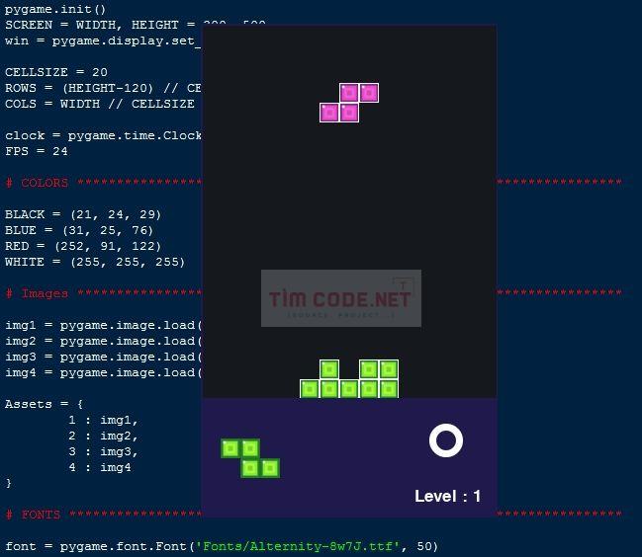Click the '# FONTS' comment heading
Screen dimensions: 642x557
(x=33, y=515)
